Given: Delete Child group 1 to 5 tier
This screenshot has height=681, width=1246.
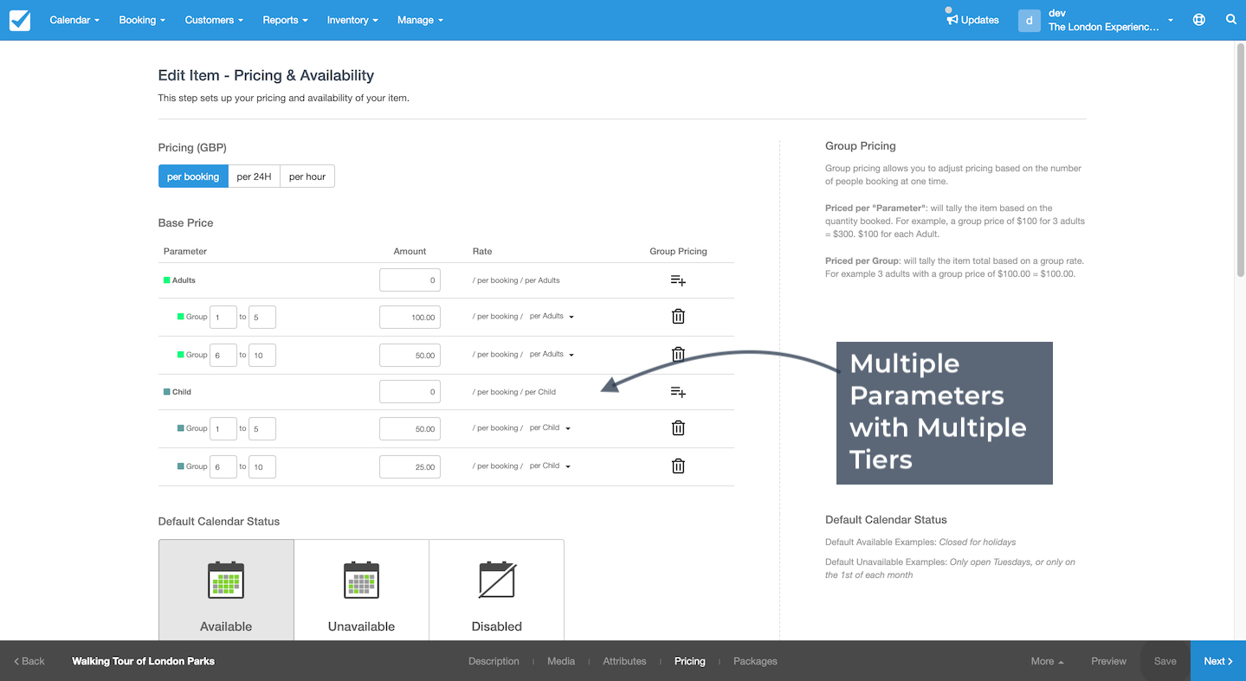Looking at the screenshot, I should (x=678, y=428).
